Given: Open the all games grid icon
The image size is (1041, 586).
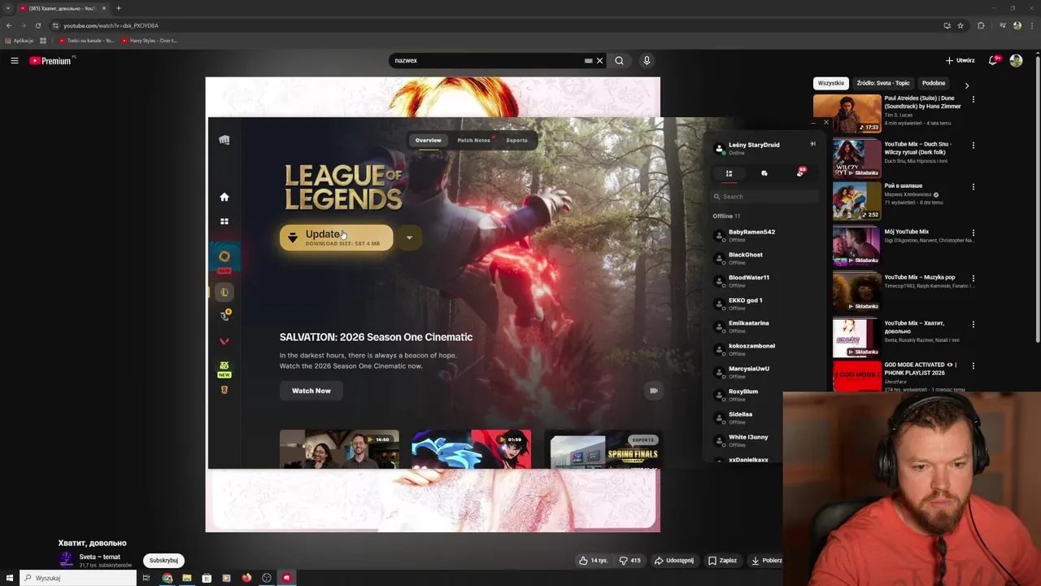Looking at the screenshot, I should [x=224, y=221].
